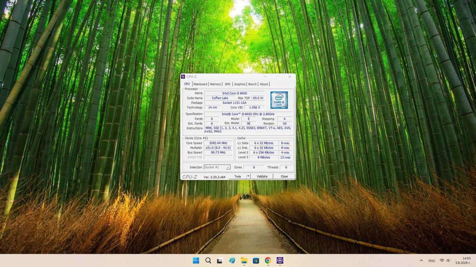This screenshot has height=267, width=476.
Task: Click the Bus Speed value "99.73 MHz"
Action: coord(218,153)
